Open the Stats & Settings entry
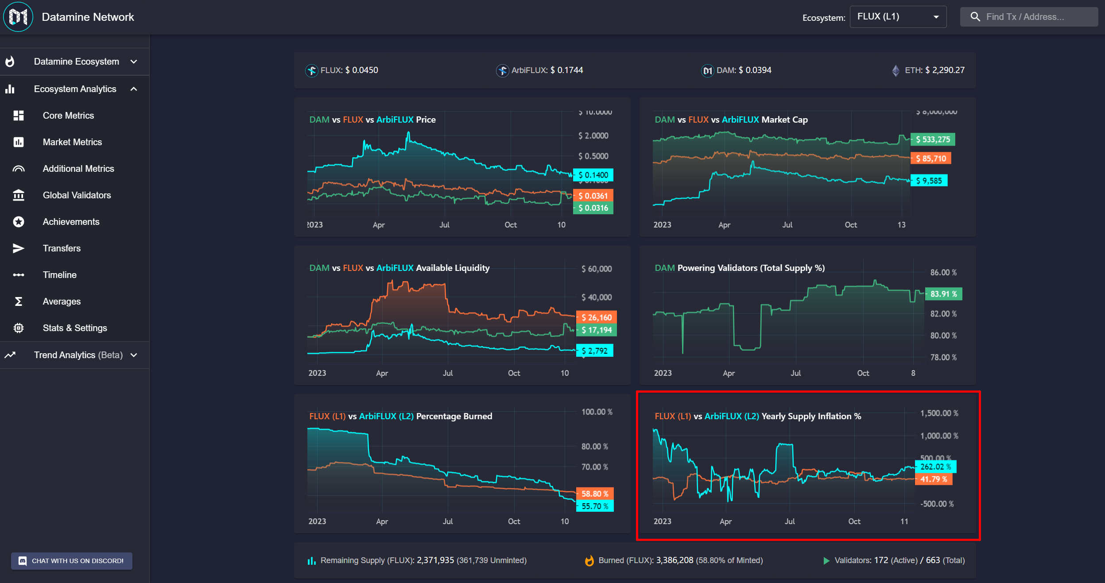Image resolution: width=1105 pixels, height=583 pixels. [x=74, y=328]
